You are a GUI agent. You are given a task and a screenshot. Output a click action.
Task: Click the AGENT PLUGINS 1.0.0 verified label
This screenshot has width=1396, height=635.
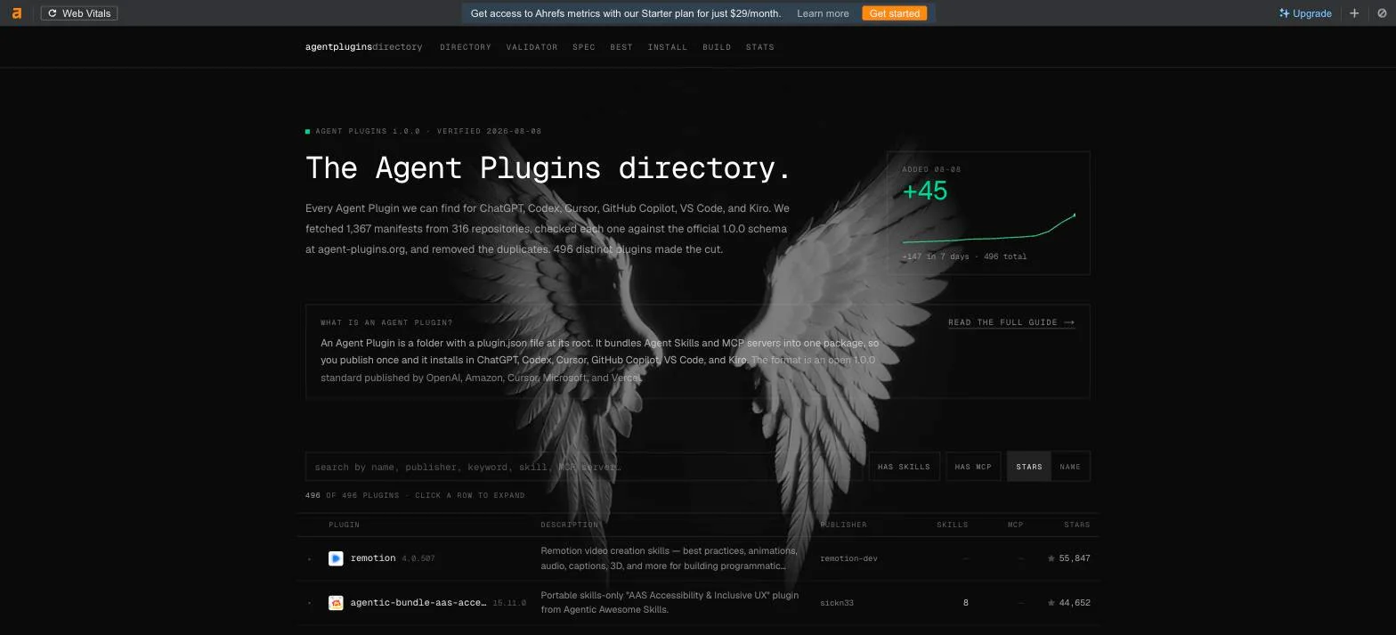[424, 131]
